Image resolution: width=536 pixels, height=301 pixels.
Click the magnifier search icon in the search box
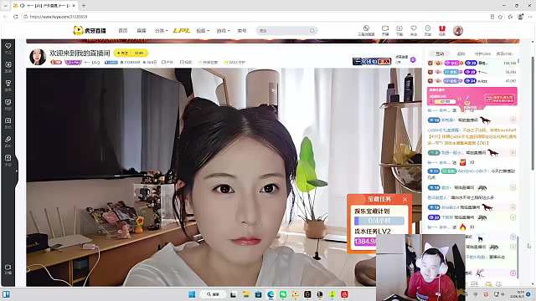[312, 31]
